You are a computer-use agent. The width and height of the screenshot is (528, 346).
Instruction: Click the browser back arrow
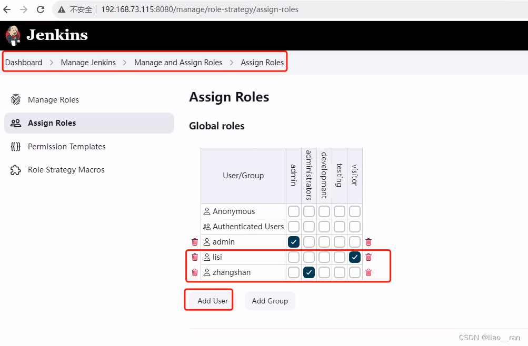(7, 9)
